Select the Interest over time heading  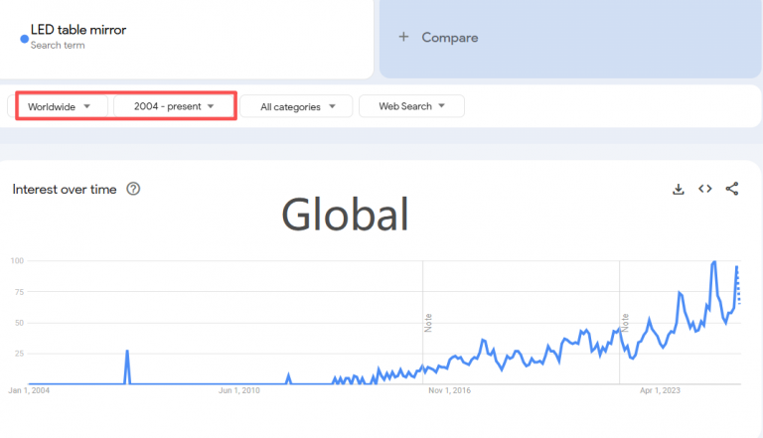[x=65, y=189]
